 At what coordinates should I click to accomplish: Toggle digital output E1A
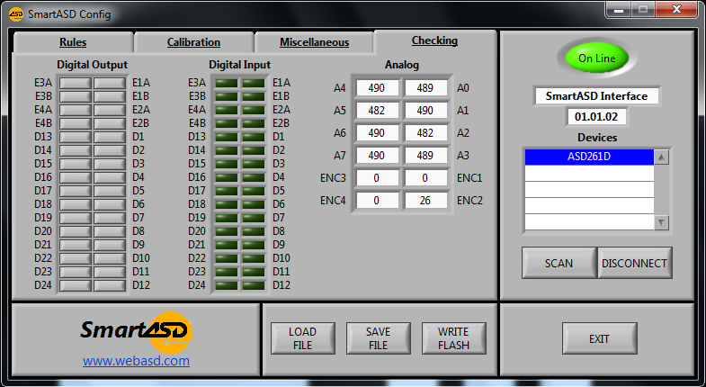[110, 83]
